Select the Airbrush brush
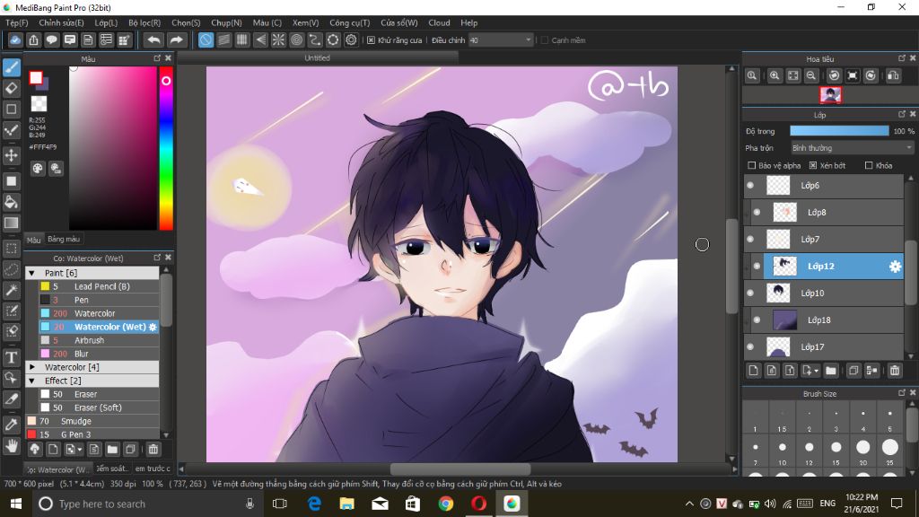The image size is (919, 517). (x=99, y=340)
